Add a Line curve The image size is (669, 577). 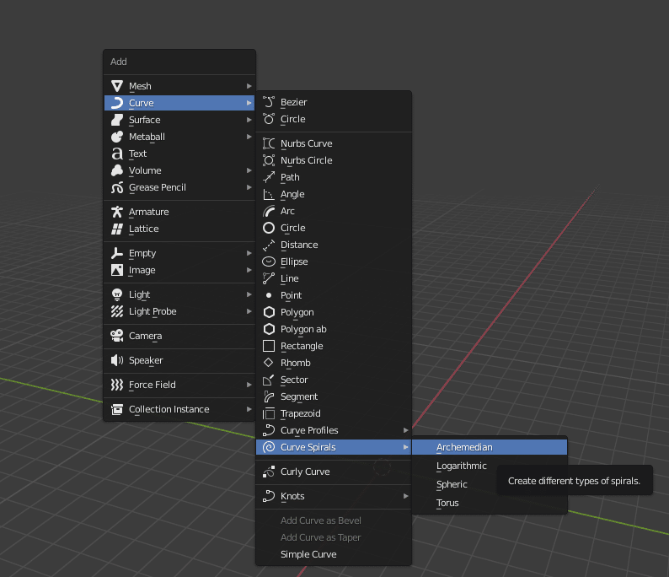[334, 278]
